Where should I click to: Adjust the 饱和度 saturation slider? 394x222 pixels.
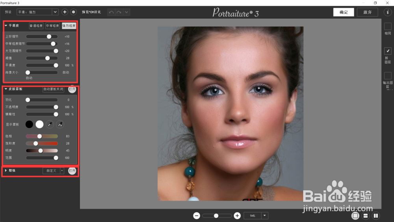coord(42,143)
